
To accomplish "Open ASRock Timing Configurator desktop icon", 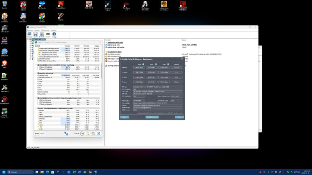I will click(x=5, y=113).
